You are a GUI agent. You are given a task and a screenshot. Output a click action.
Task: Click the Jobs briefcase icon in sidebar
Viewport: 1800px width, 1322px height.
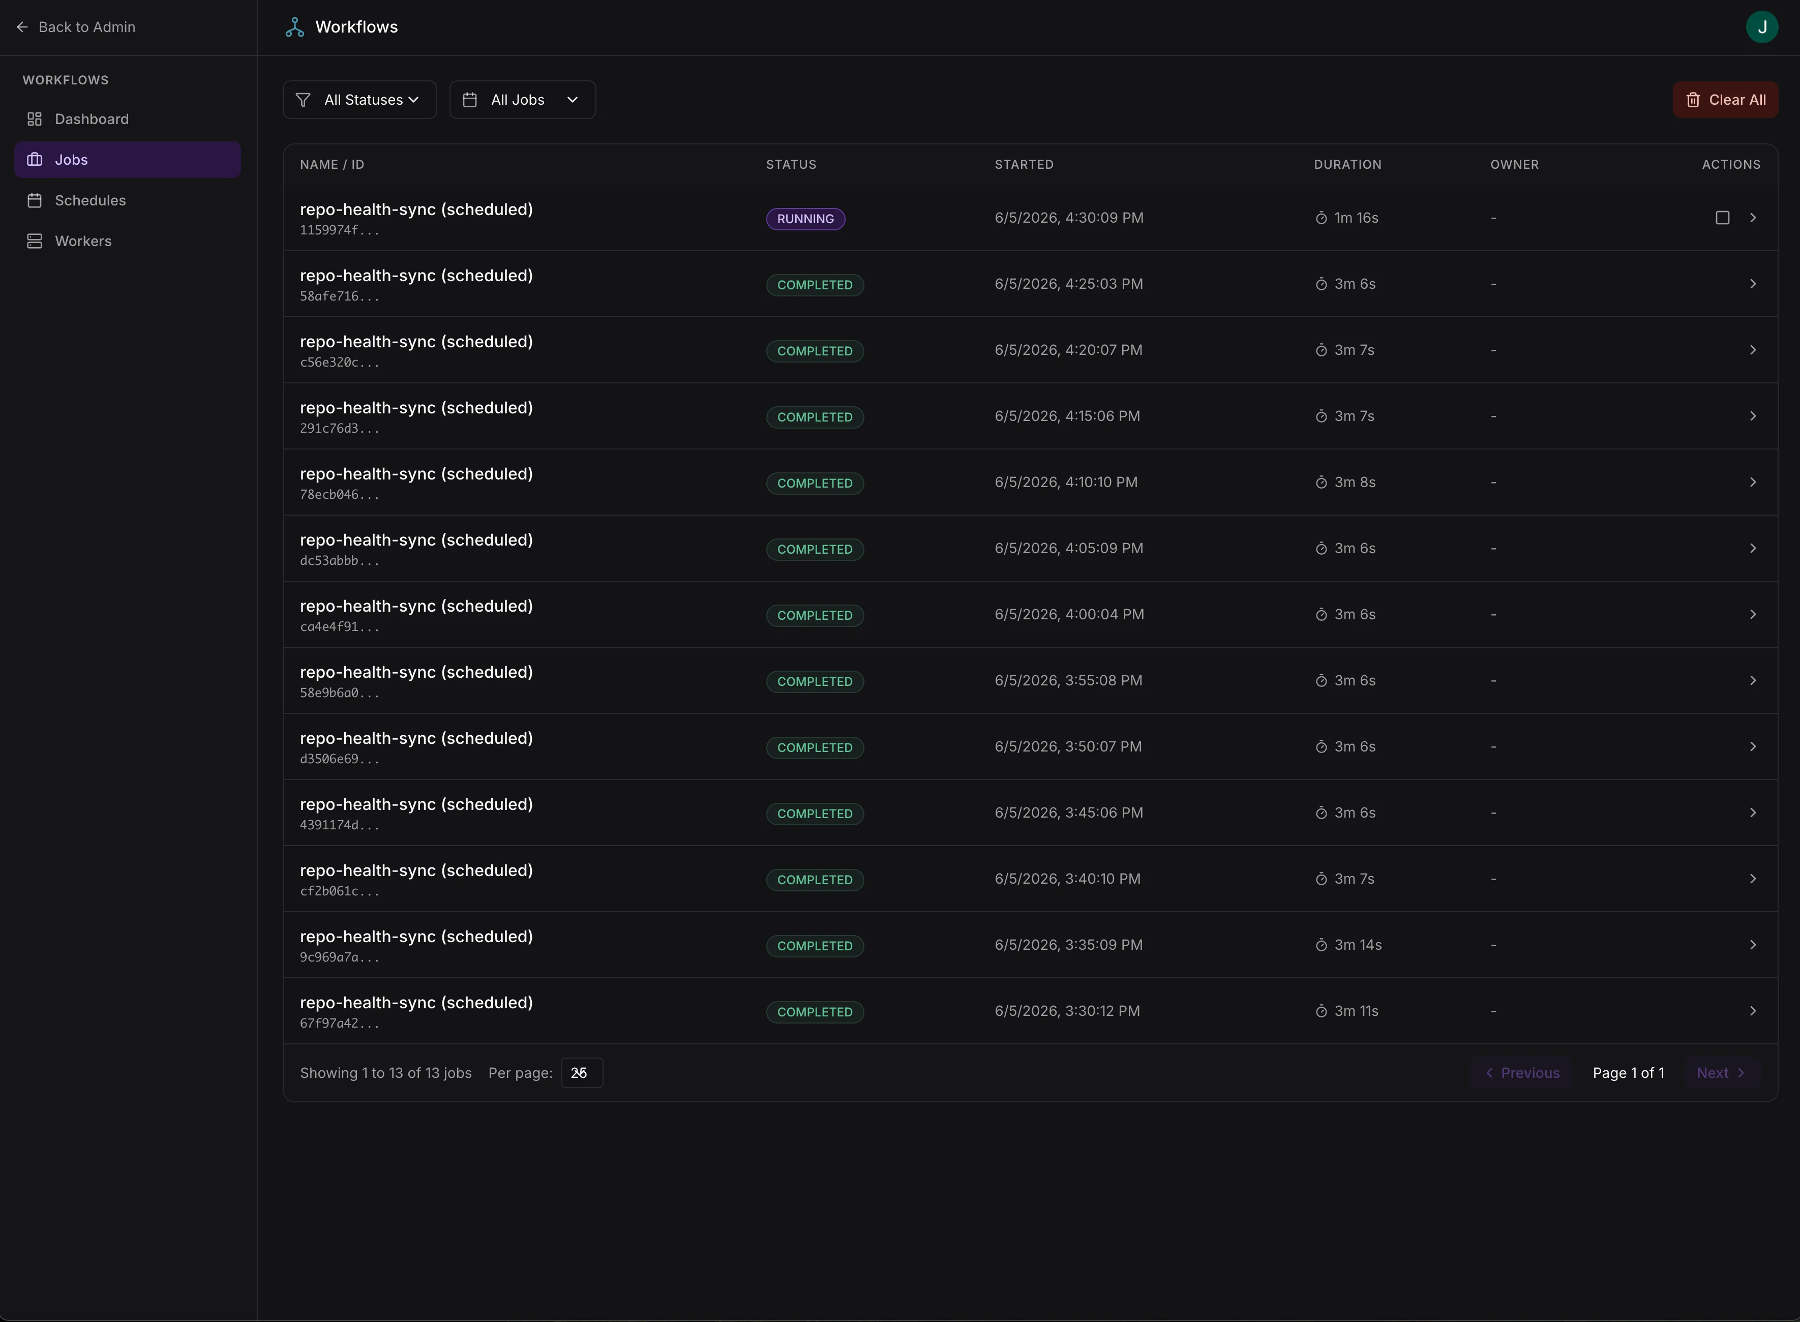click(35, 159)
